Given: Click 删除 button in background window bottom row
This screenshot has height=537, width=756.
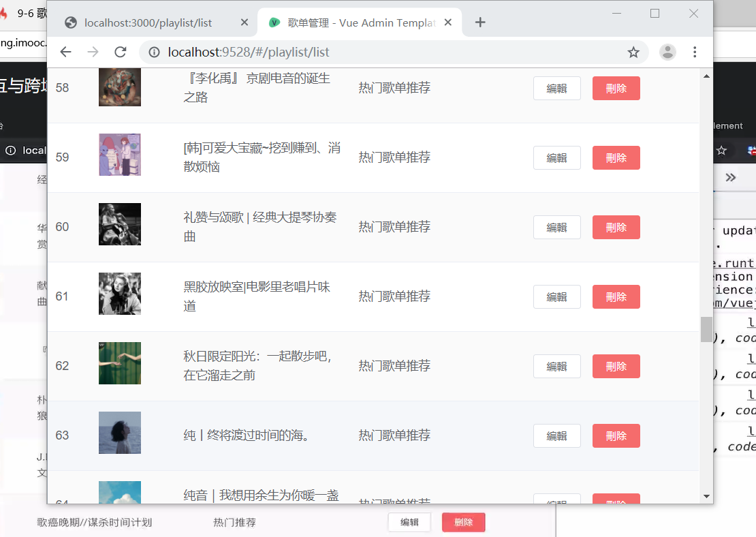Looking at the screenshot, I should point(463,522).
